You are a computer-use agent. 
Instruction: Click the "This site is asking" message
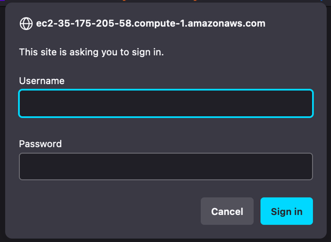pyautogui.click(x=91, y=52)
